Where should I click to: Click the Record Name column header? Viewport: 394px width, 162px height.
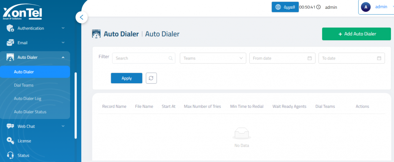point(114,106)
